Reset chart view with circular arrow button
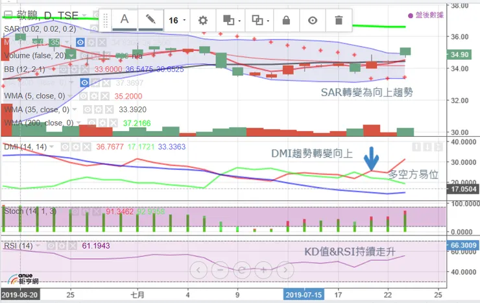480x303 pixels. click(x=242, y=270)
